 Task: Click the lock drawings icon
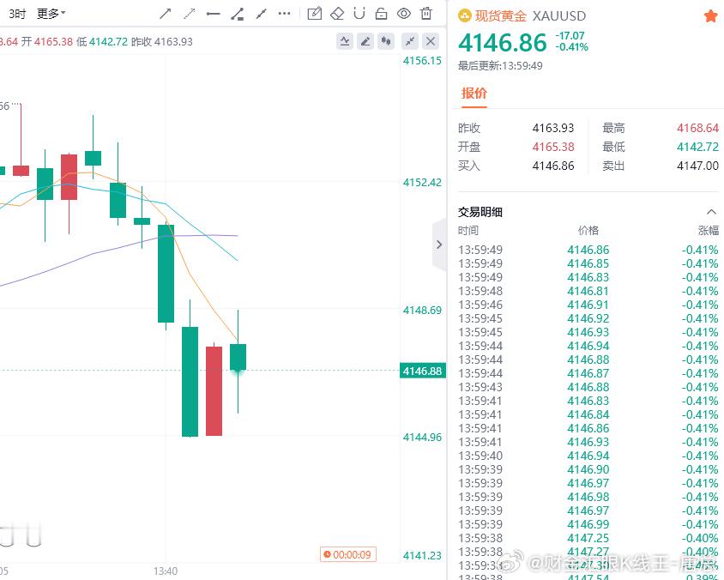381,13
